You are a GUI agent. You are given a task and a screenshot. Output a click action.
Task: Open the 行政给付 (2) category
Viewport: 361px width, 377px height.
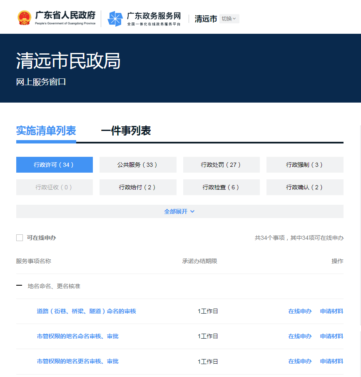[138, 187]
